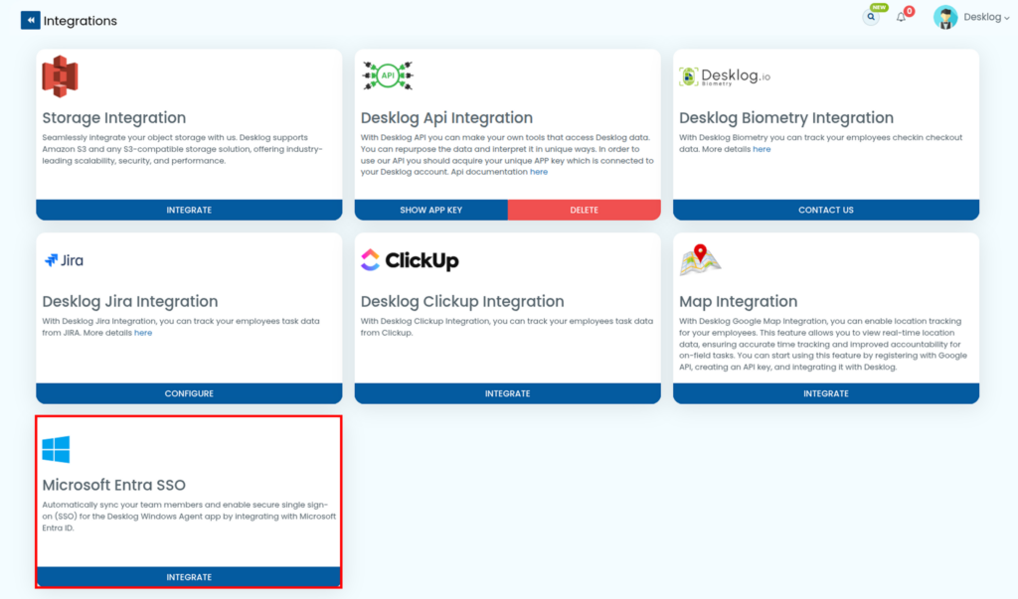Click the Jira logo

click(x=64, y=260)
